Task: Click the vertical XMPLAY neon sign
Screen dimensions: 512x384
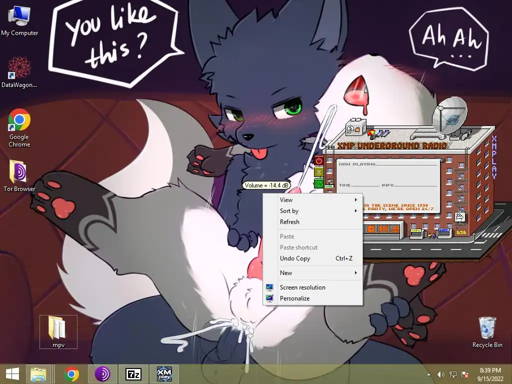Action: (494, 157)
